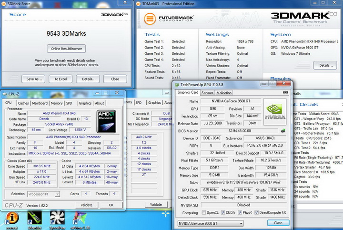Click Details in the 3DMark Score window
Screen dimensions: 343x230
coord(88,79)
